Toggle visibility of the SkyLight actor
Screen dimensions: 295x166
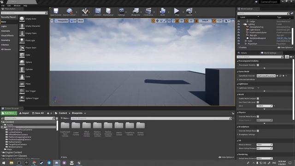239,35
